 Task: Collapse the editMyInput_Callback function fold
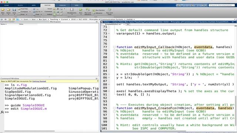tap(114, 47)
